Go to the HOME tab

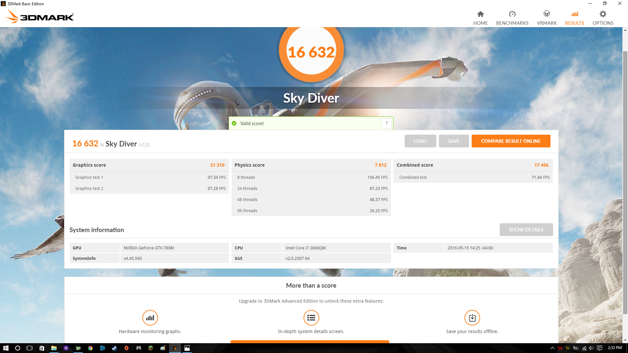[x=480, y=18]
